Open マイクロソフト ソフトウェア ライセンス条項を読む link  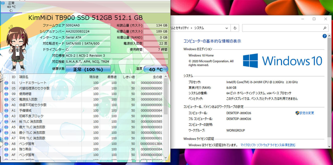click(x=268, y=145)
